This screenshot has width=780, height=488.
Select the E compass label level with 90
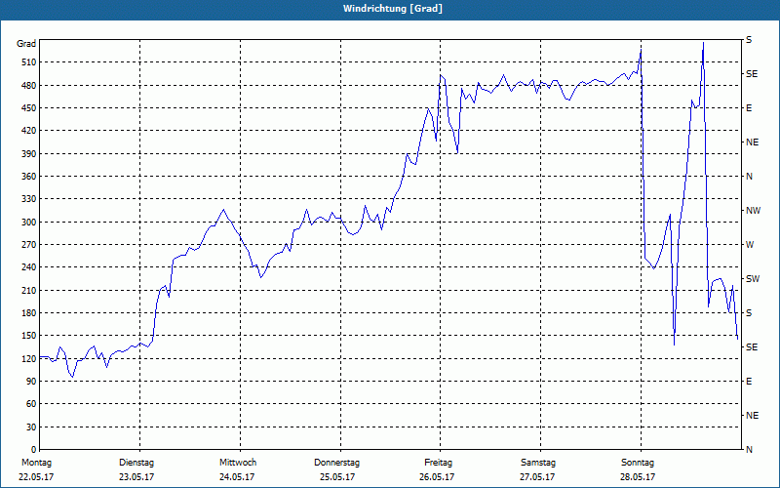(x=749, y=382)
